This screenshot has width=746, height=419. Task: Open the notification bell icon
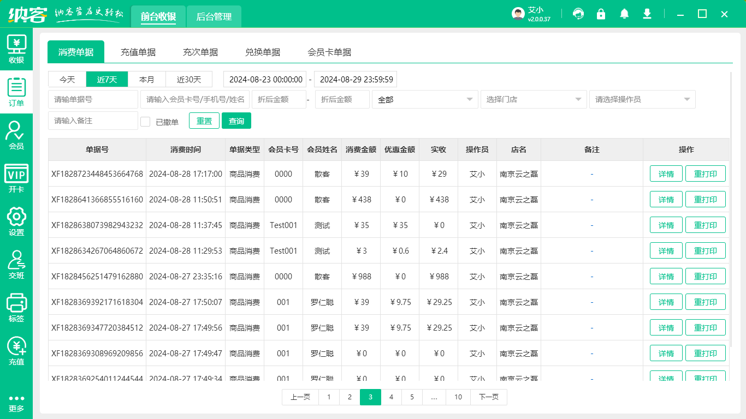(x=624, y=14)
